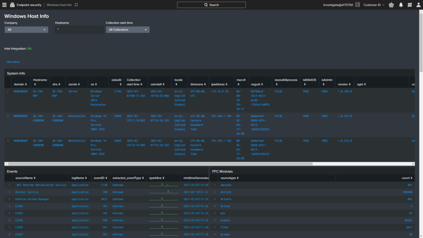Screen dimensions: 423x238
Task: Bookmark the Windows host info page
Action: [x=76, y=5]
